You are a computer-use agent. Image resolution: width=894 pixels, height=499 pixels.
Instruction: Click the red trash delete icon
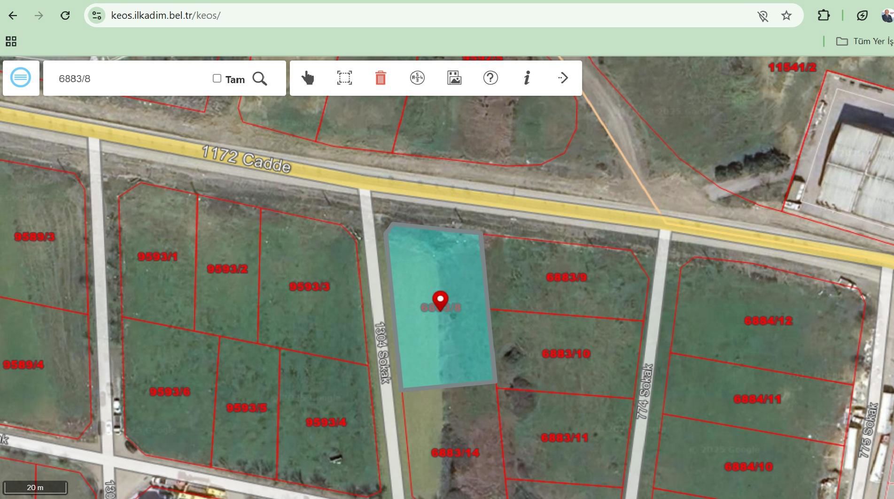(381, 78)
